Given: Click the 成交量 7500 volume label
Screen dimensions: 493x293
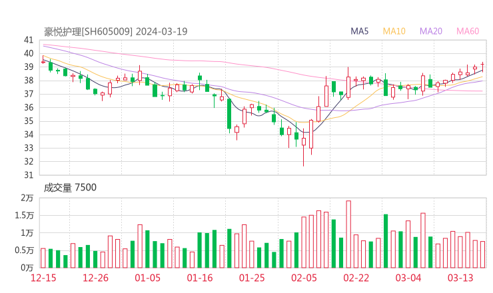Looking at the screenshot, I should click(70, 188).
